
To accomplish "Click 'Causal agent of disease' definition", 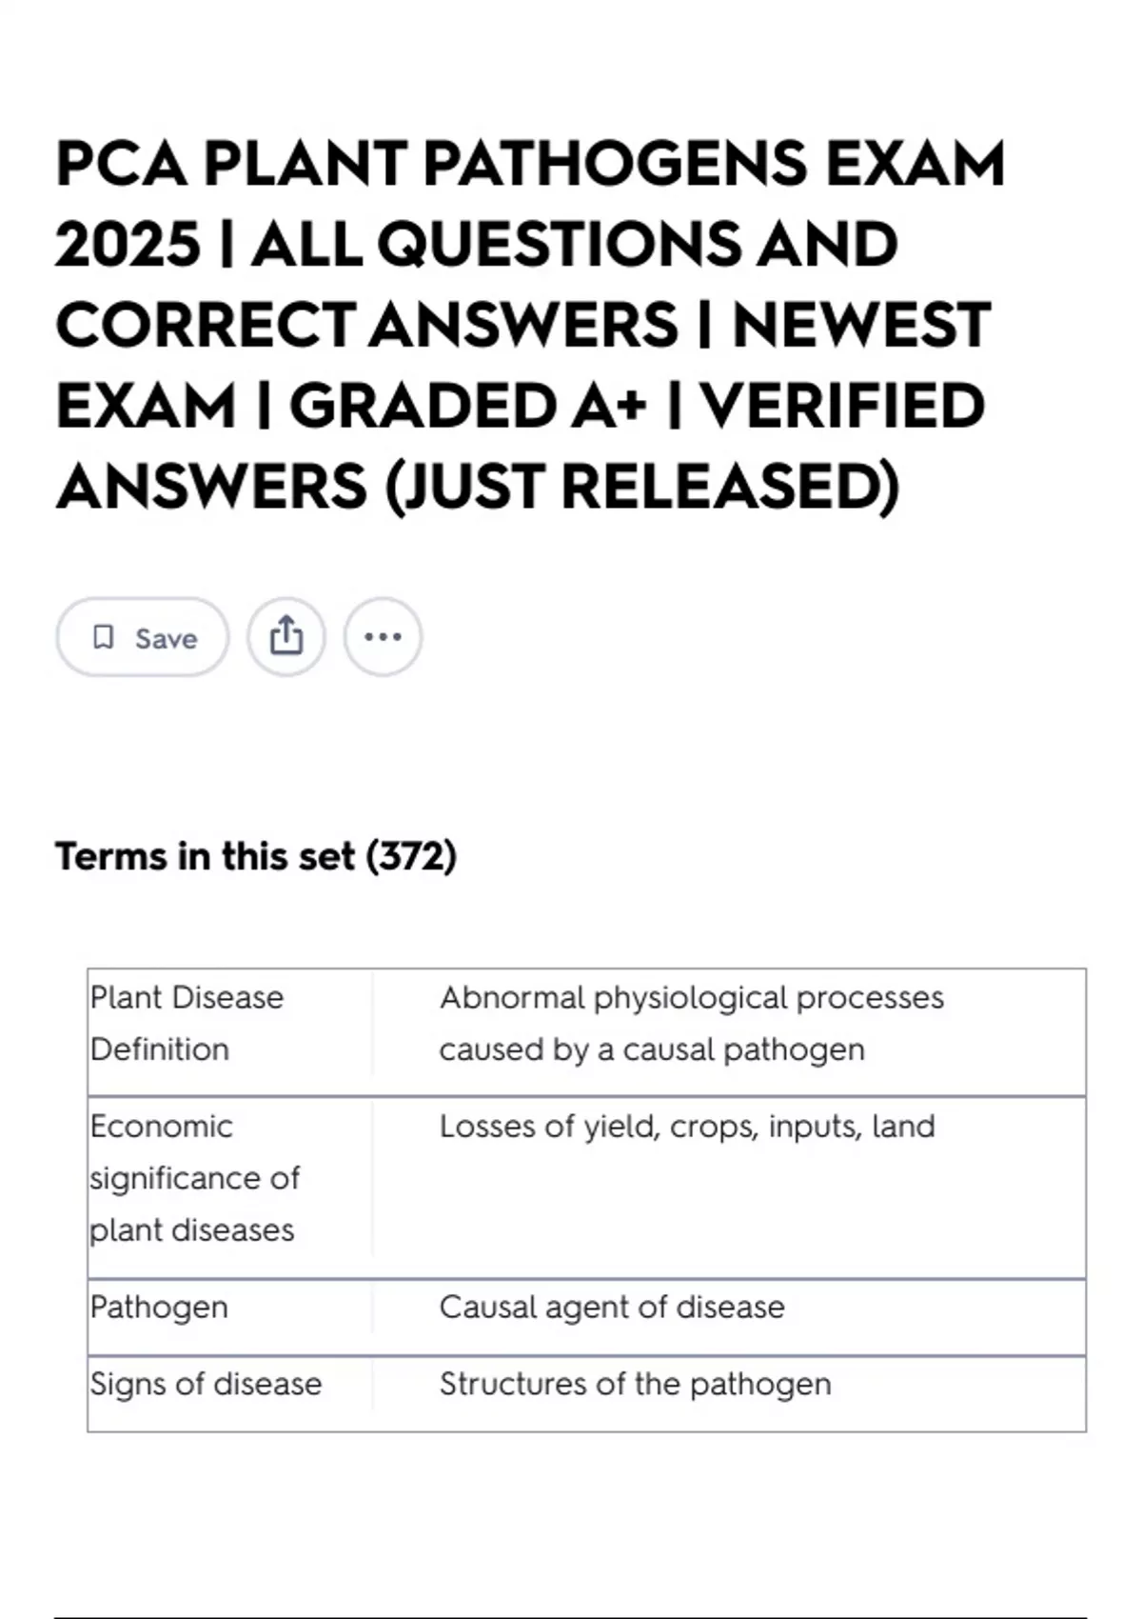I will click(612, 1308).
